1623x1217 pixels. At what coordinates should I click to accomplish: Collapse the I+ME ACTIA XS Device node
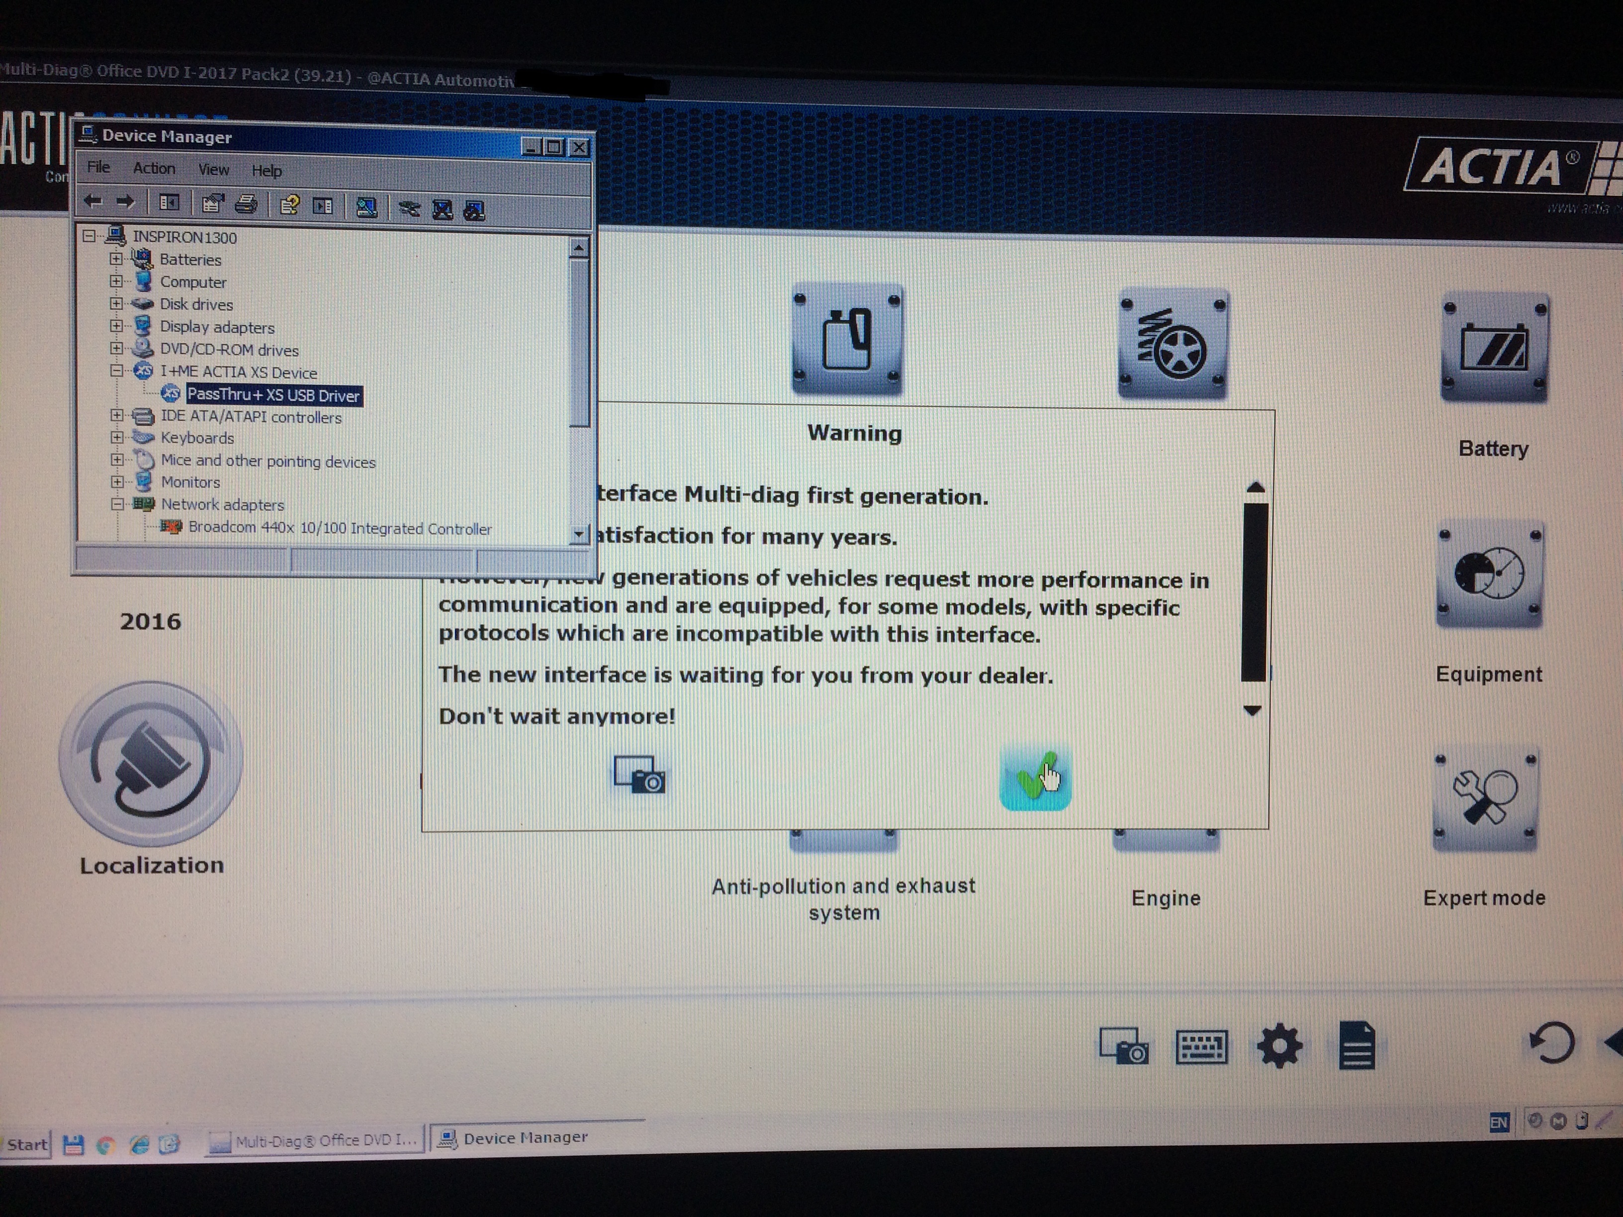117,370
